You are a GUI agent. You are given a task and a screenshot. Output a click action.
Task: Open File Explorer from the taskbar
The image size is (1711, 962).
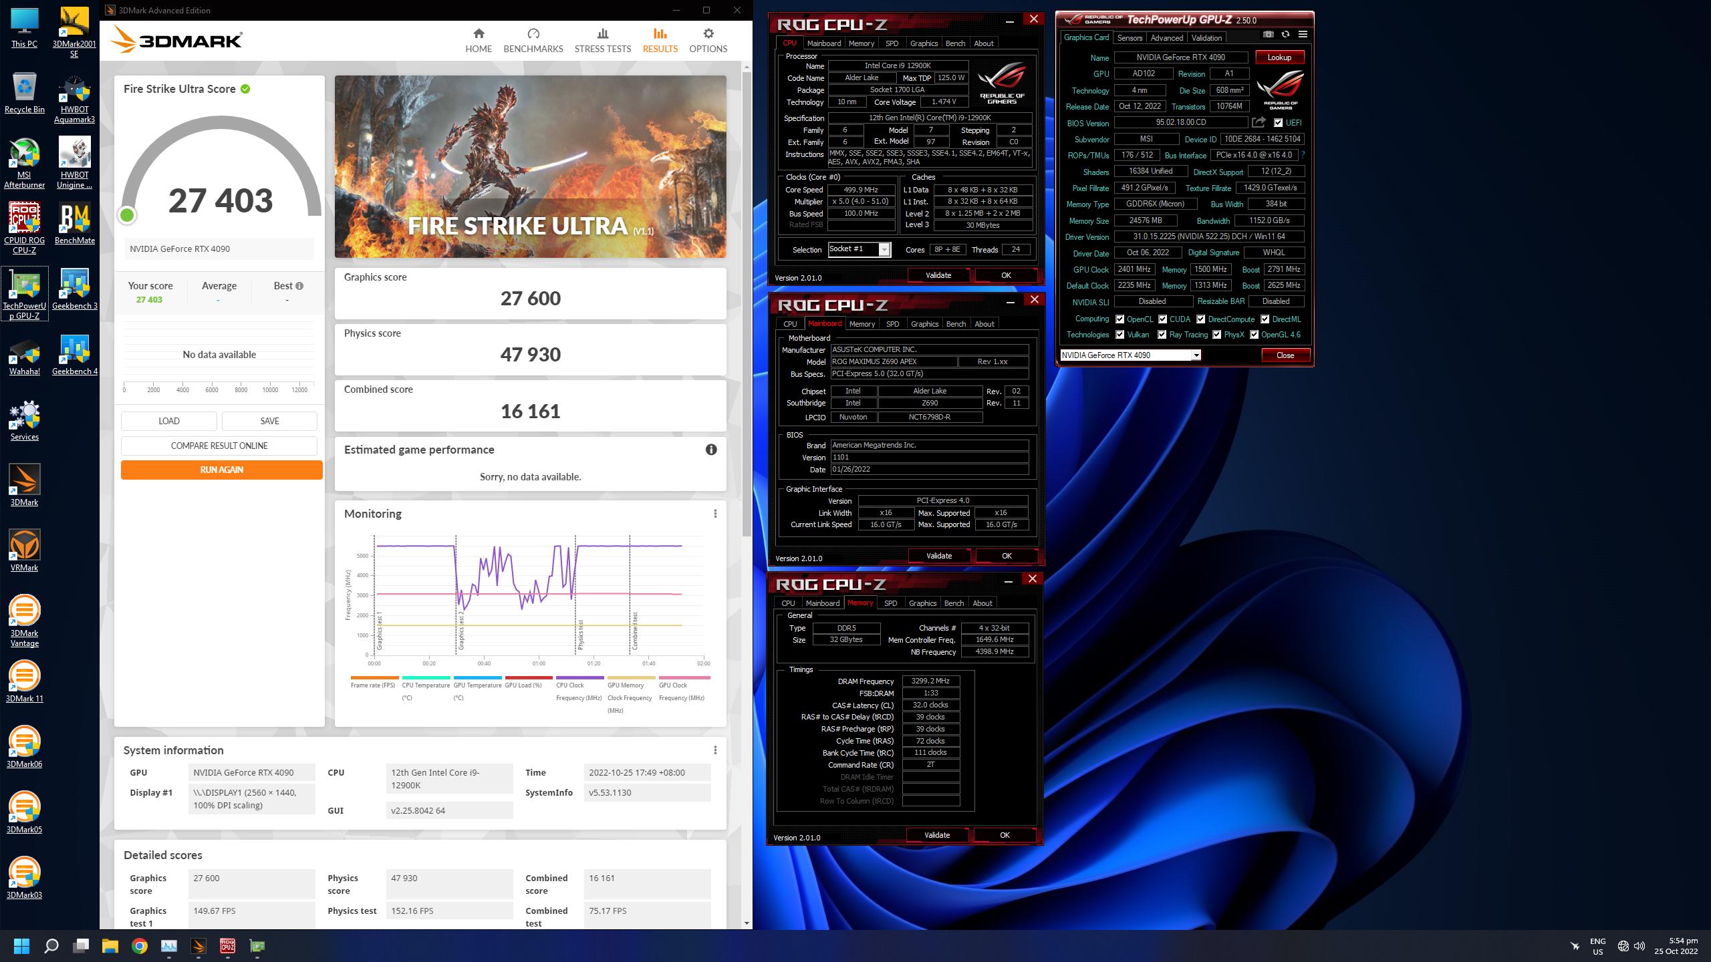pos(110,946)
